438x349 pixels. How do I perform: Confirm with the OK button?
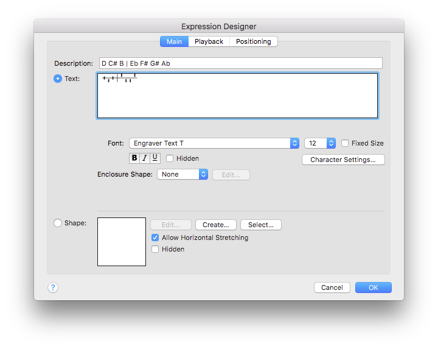click(x=373, y=287)
